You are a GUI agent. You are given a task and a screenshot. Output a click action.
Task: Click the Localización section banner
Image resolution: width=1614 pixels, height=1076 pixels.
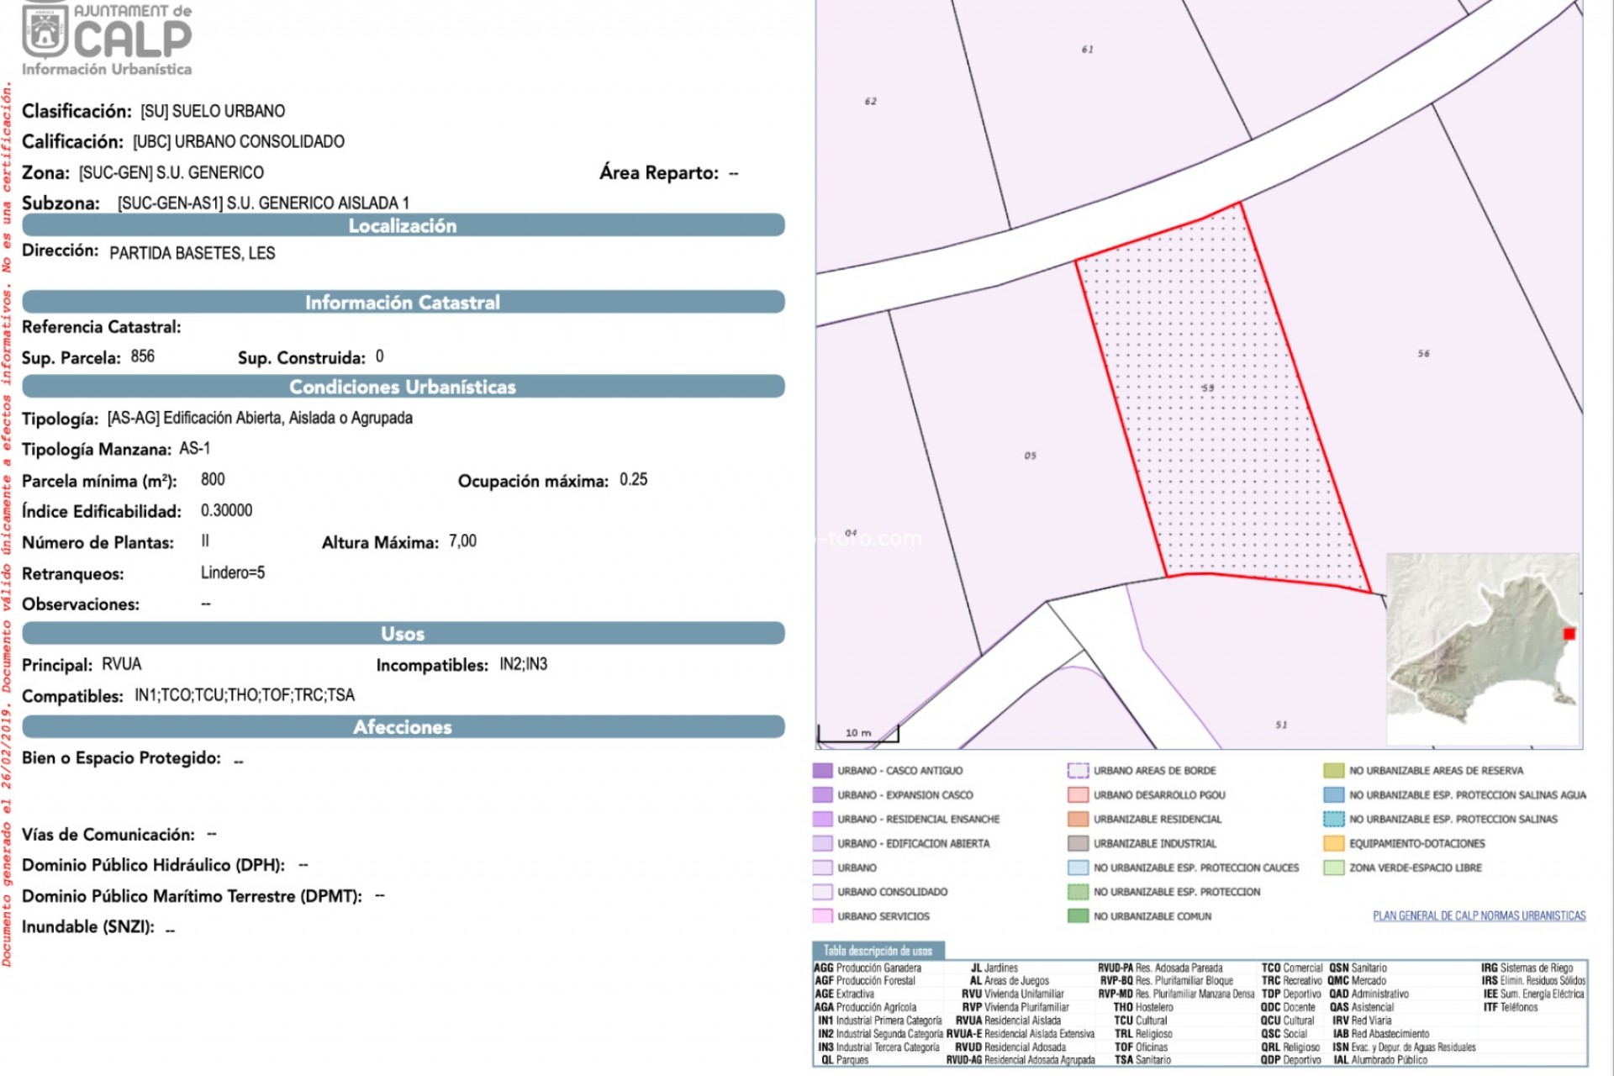[x=403, y=225]
